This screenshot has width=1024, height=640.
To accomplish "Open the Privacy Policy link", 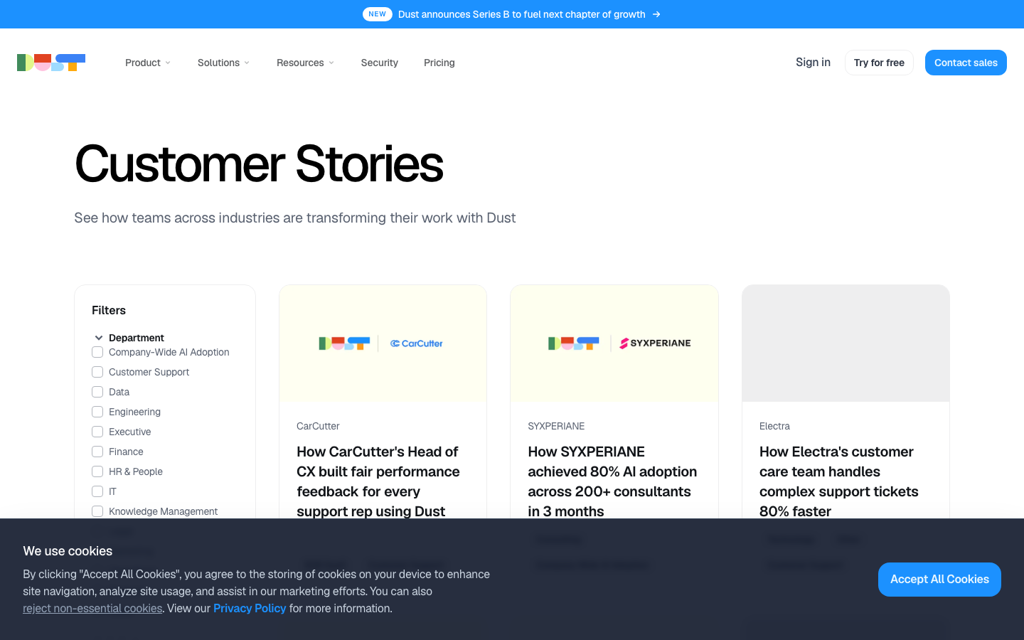I will 250,608.
